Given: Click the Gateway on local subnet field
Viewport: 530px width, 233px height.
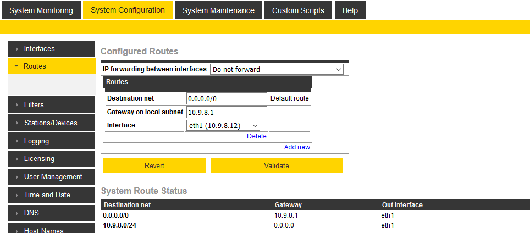Looking at the screenshot, I should [x=227, y=112].
